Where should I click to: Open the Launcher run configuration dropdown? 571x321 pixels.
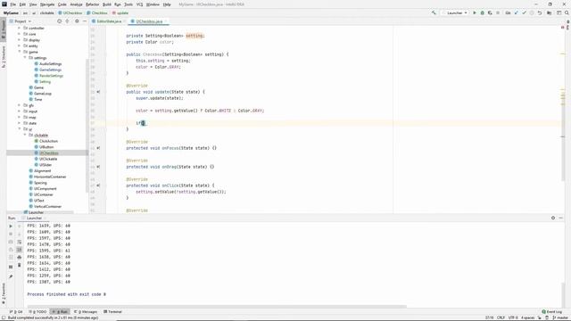pyautogui.click(x=454, y=12)
